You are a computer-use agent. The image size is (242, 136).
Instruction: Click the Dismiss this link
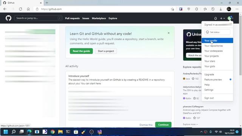coord(146,125)
